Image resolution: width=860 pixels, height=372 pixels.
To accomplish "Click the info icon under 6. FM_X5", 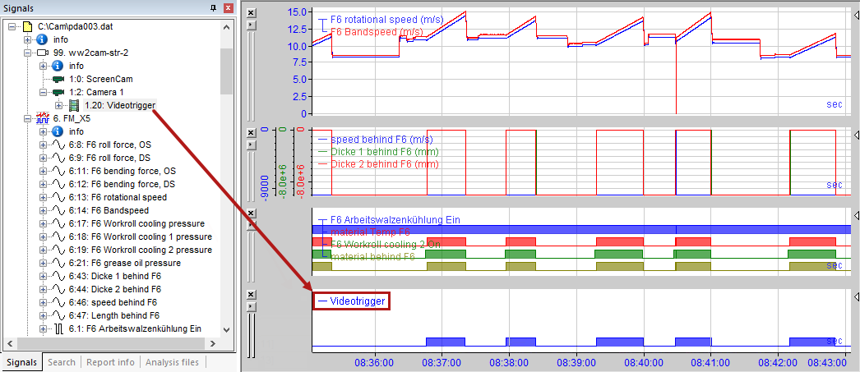I will [58, 131].
